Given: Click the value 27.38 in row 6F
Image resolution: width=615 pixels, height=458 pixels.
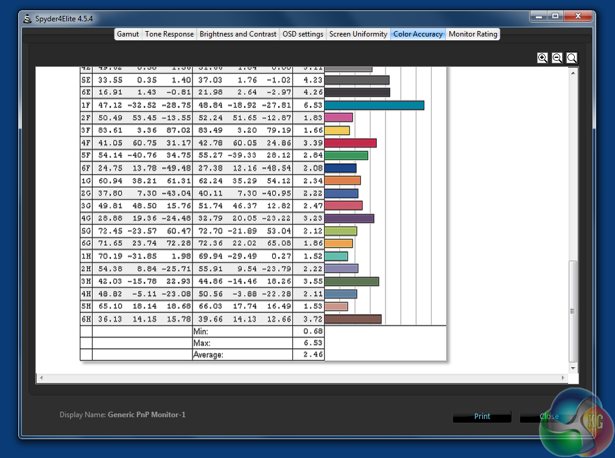Looking at the screenshot, I should (210, 168).
